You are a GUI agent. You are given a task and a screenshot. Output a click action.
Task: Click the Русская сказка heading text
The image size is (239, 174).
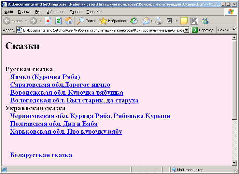[x=29, y=69]
